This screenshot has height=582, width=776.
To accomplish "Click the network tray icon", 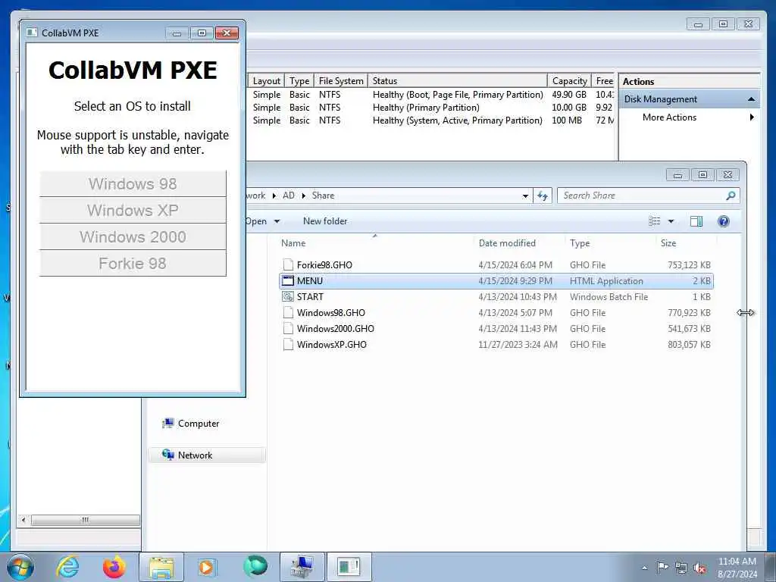I will [681, 568].
